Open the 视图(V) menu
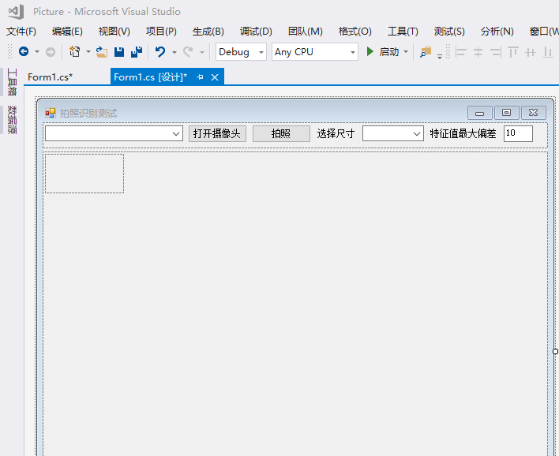The image size is (559, 456). pyautogui.click(x=114, y=32)
